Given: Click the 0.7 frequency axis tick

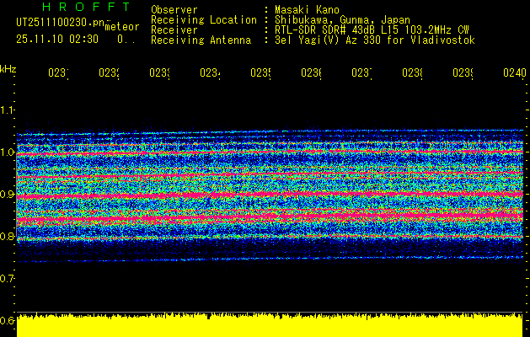Looking at the screenshot, I should point(8,278).
